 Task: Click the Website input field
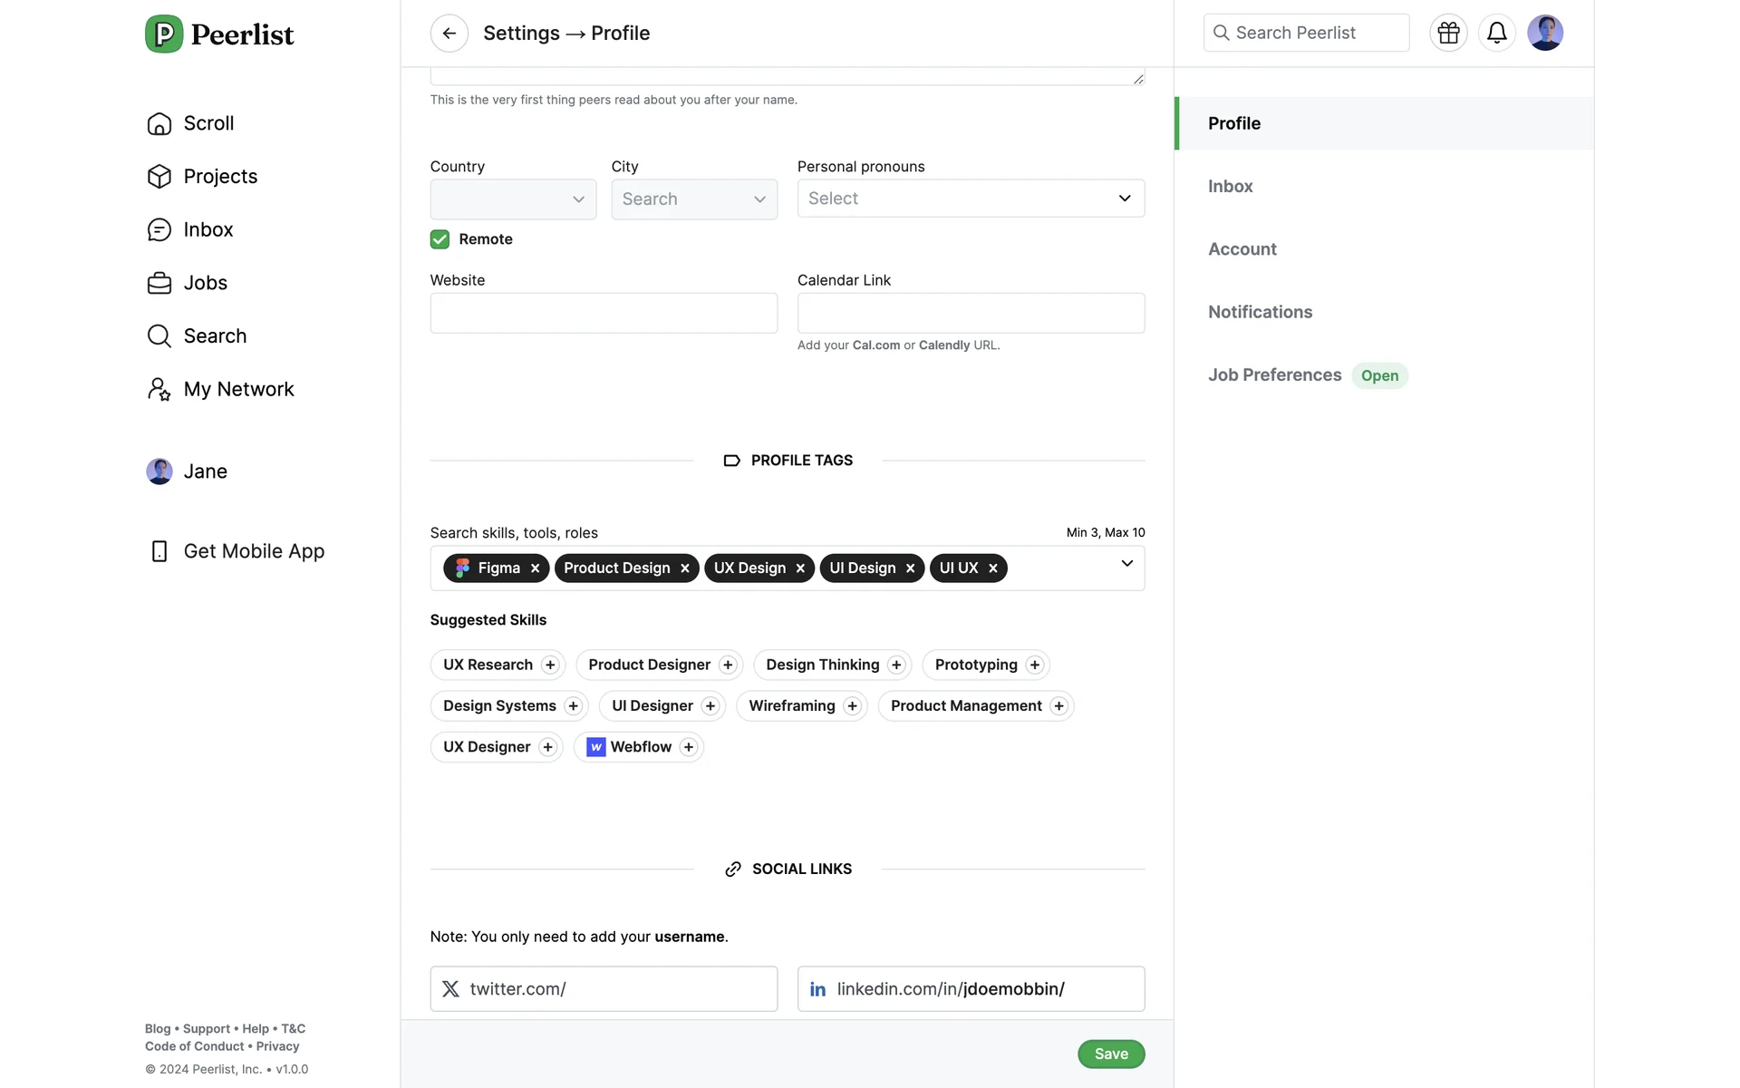click(604, 313)
